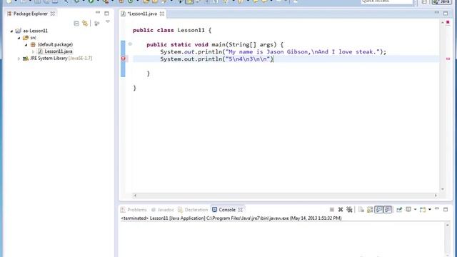This screenshot has width=457, height=257.
Task: Switch to the Console tab
Action: (224, 210)
